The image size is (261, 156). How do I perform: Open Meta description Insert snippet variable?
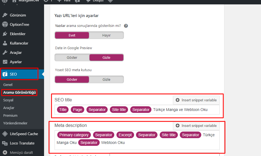coord(196,126)
